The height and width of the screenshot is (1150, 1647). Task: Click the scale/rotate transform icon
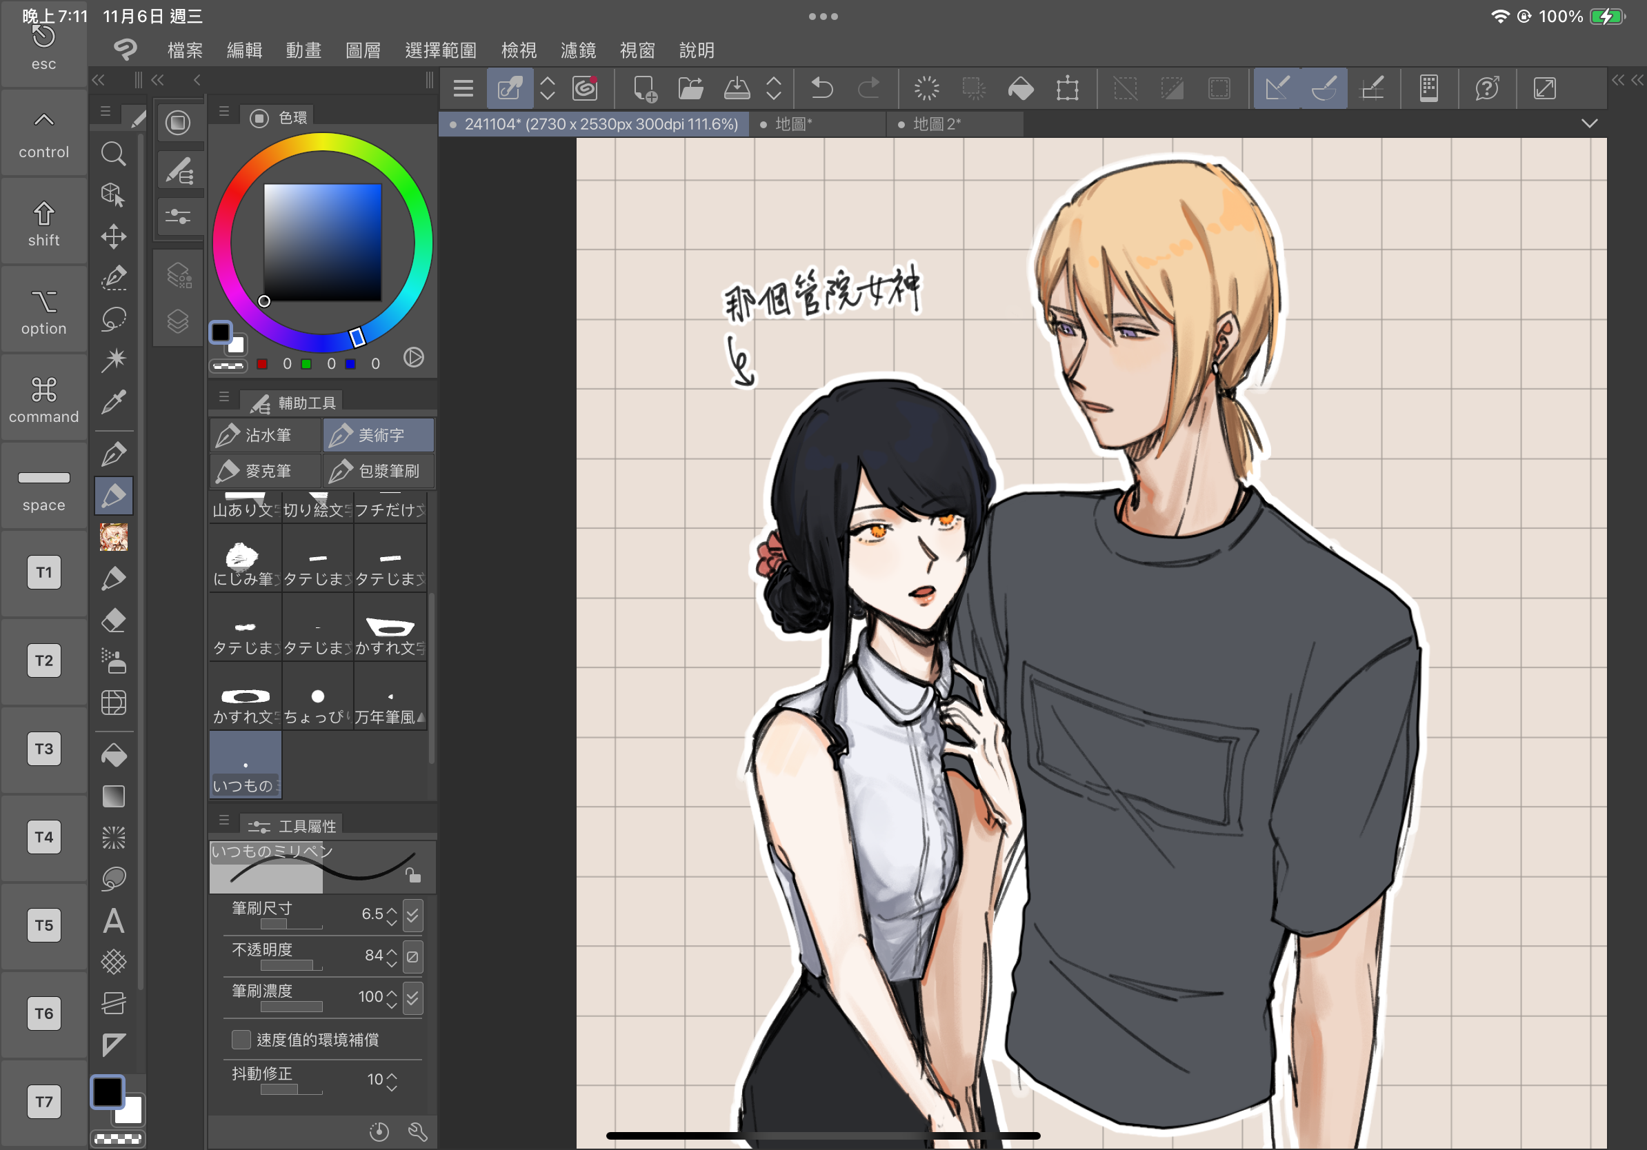pyautogui.click(x=1068, y=88)
